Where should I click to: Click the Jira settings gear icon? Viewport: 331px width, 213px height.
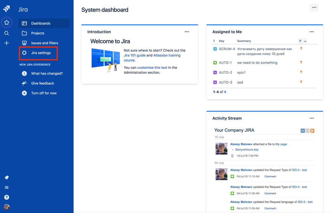tap(24, 53)
